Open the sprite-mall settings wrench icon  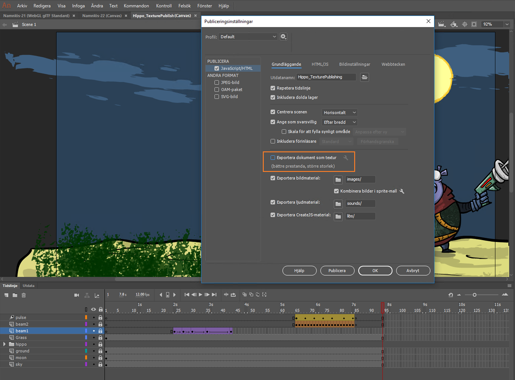pos(402,191)
